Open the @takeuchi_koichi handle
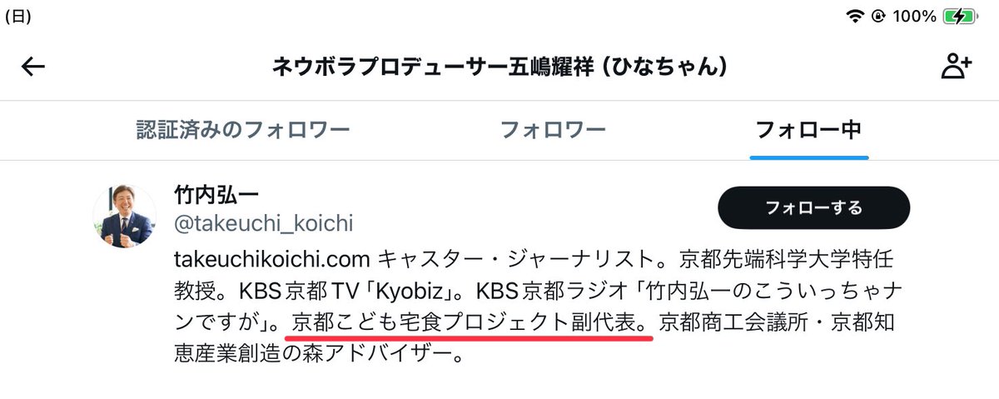Image resolution: width=999 pixels, height=399 pixels. click(x=263, y=223)
